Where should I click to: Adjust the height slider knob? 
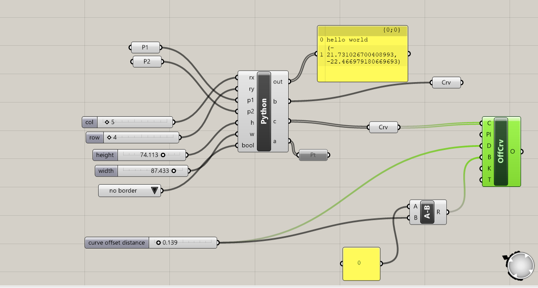[164, 155]
